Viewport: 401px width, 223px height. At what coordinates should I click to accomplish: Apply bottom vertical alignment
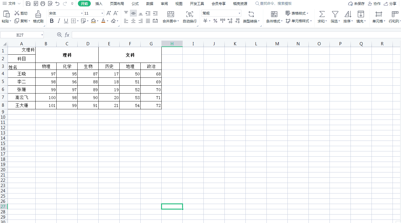tap(141, 13)
